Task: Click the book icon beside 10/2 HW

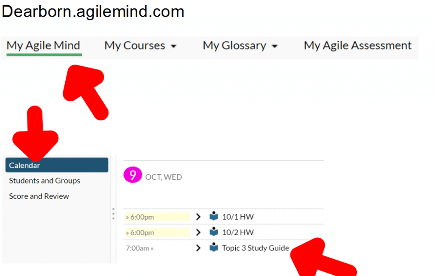Action: 214,232
